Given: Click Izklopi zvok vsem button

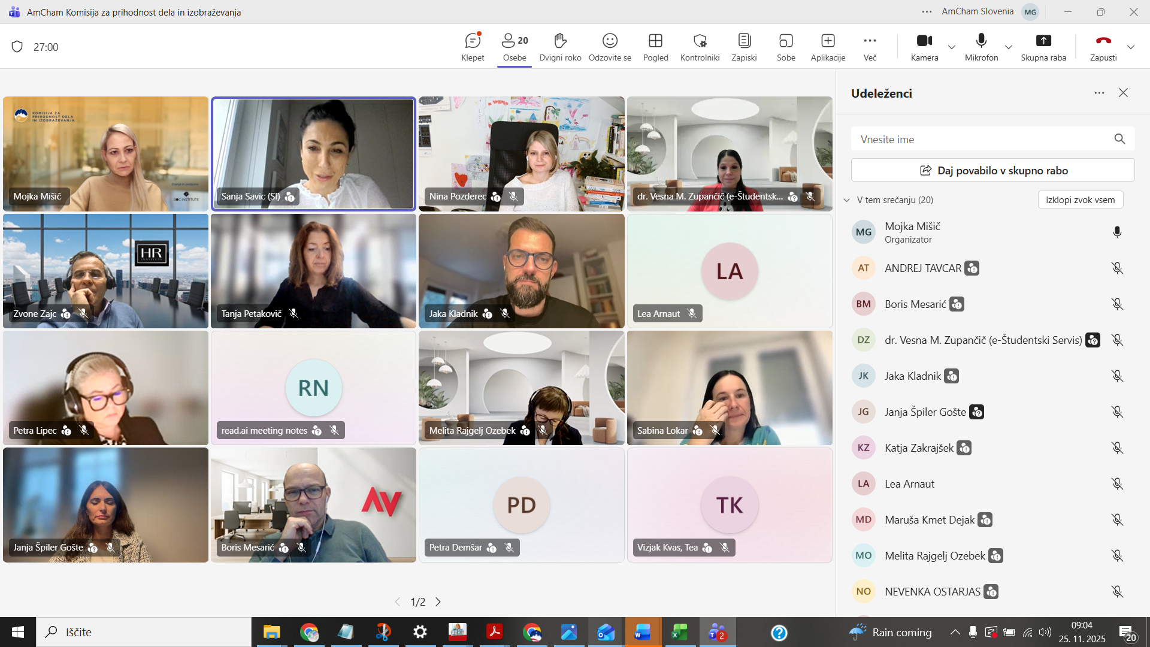Looking at the screenshot, I should [x=1080, y=200].
